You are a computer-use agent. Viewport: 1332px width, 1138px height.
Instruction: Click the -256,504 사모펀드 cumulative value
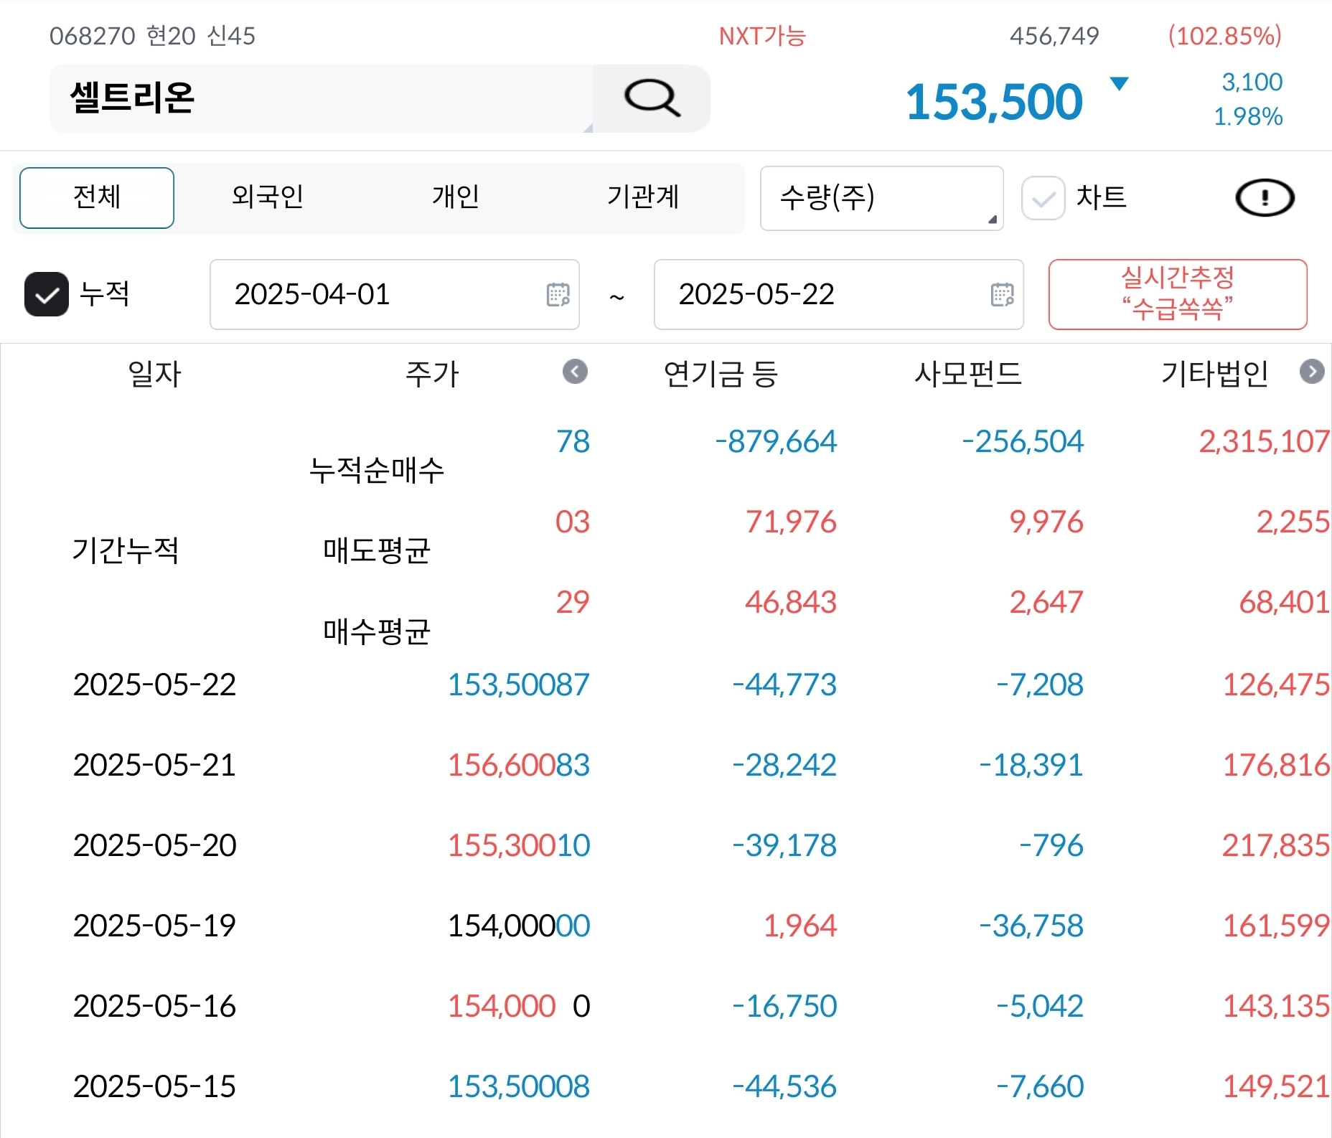click(x=1023, y=441)
